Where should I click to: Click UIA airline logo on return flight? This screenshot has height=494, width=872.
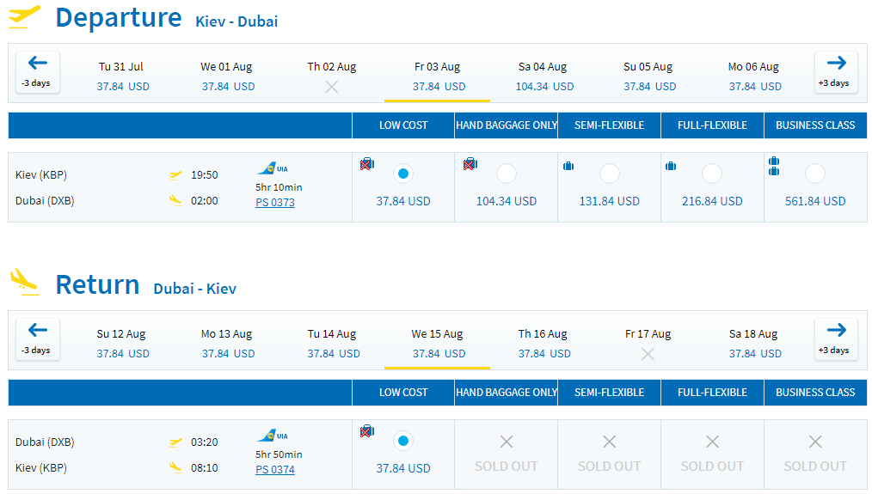click(x=273, y=435)
